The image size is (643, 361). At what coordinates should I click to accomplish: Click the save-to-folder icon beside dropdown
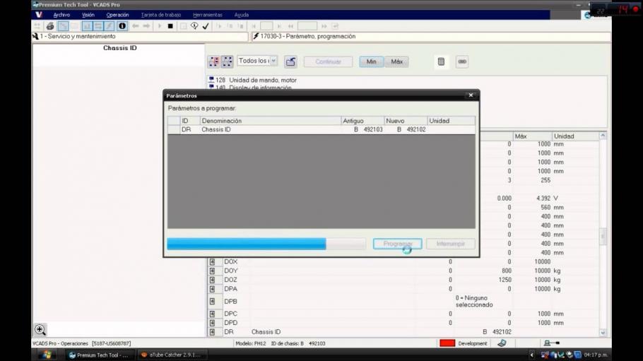(x=290, y=61)
